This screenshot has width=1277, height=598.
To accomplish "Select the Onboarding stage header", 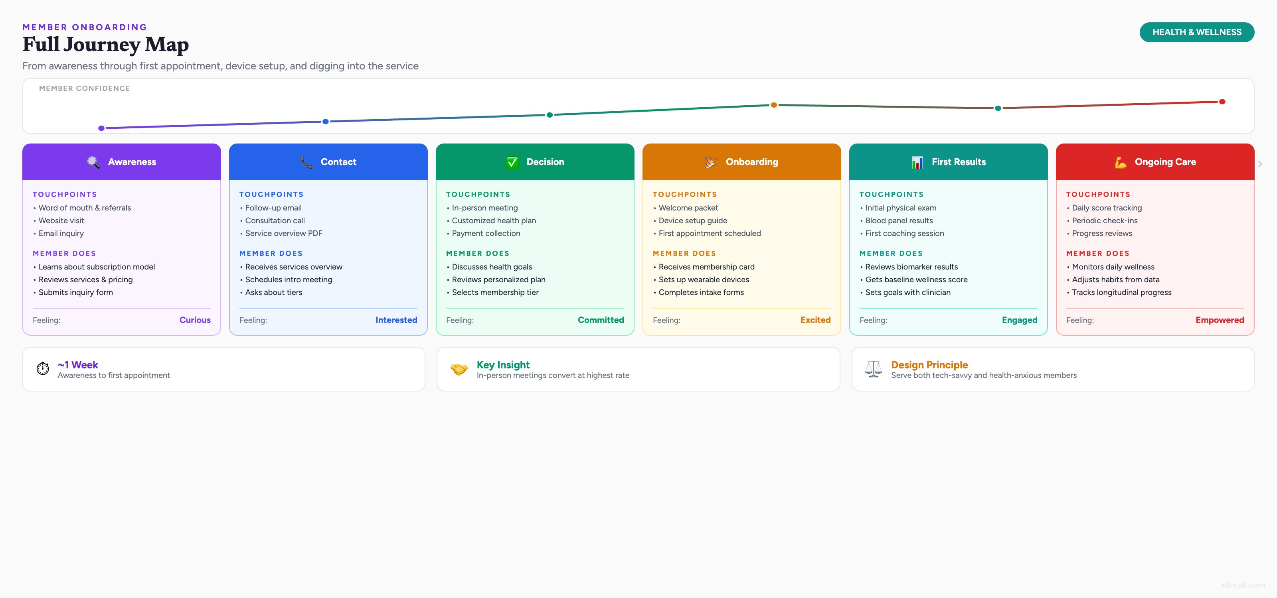I will point(741,162).
